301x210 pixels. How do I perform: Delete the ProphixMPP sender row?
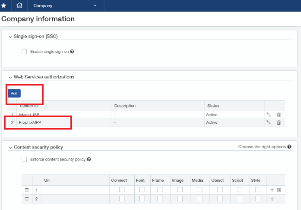pos(279,122)
